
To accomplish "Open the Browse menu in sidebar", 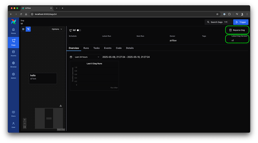I will point(14,65).
